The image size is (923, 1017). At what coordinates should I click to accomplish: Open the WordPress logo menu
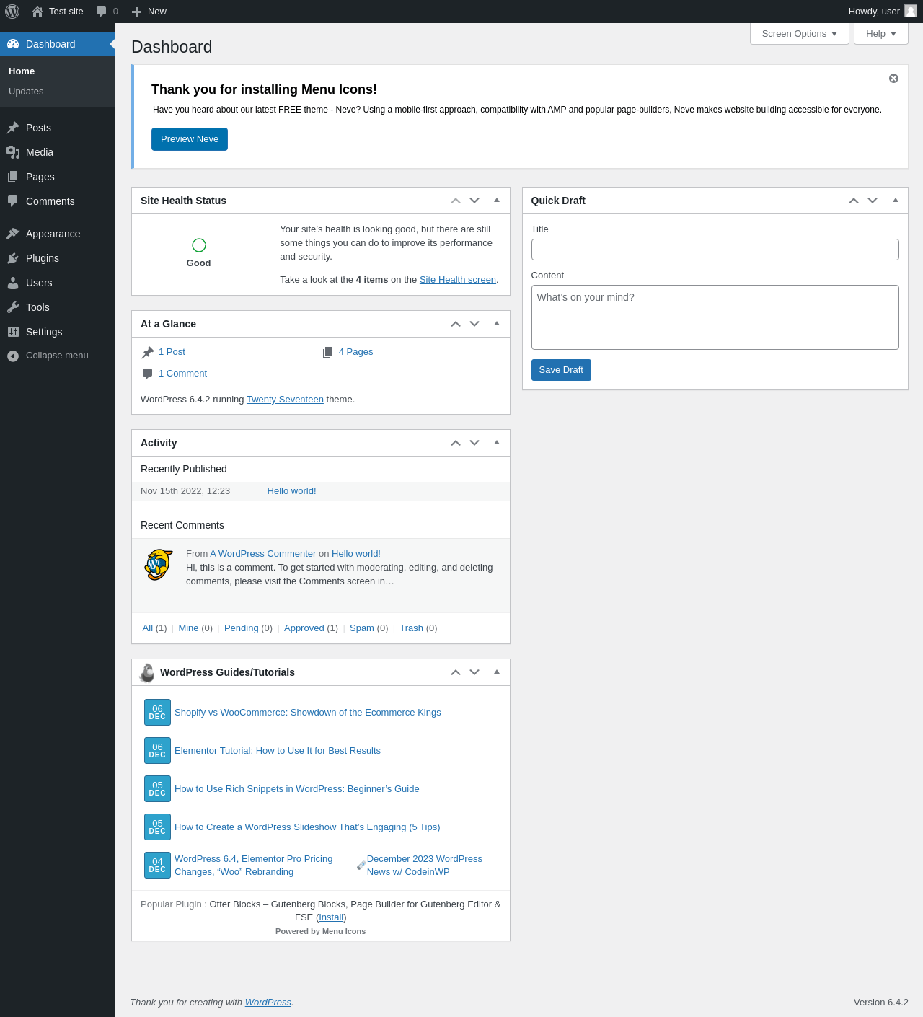[x=12, y=12]
